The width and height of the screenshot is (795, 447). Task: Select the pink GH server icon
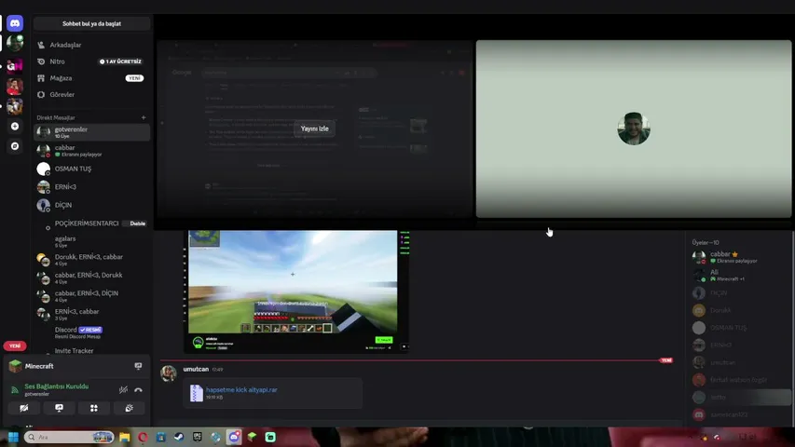point(15,66)
